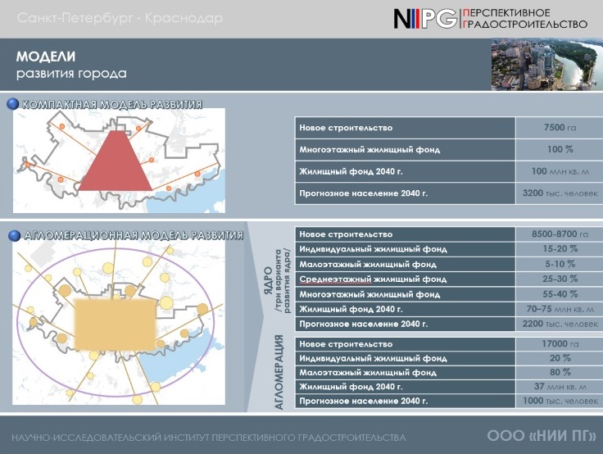The image size is (603, 454).
Task: Click the Среднеэтажный жилищный фонд row label
Action: [x=373, y=279]
